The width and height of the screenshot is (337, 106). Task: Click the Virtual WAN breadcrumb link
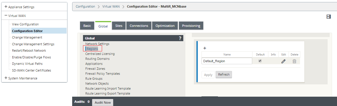(111, 6)
